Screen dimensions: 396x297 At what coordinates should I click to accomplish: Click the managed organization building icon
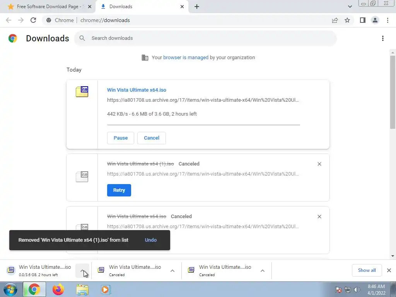145,58
